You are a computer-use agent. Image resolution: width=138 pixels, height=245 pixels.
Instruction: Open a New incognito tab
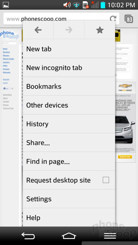[x=69, y=67]
